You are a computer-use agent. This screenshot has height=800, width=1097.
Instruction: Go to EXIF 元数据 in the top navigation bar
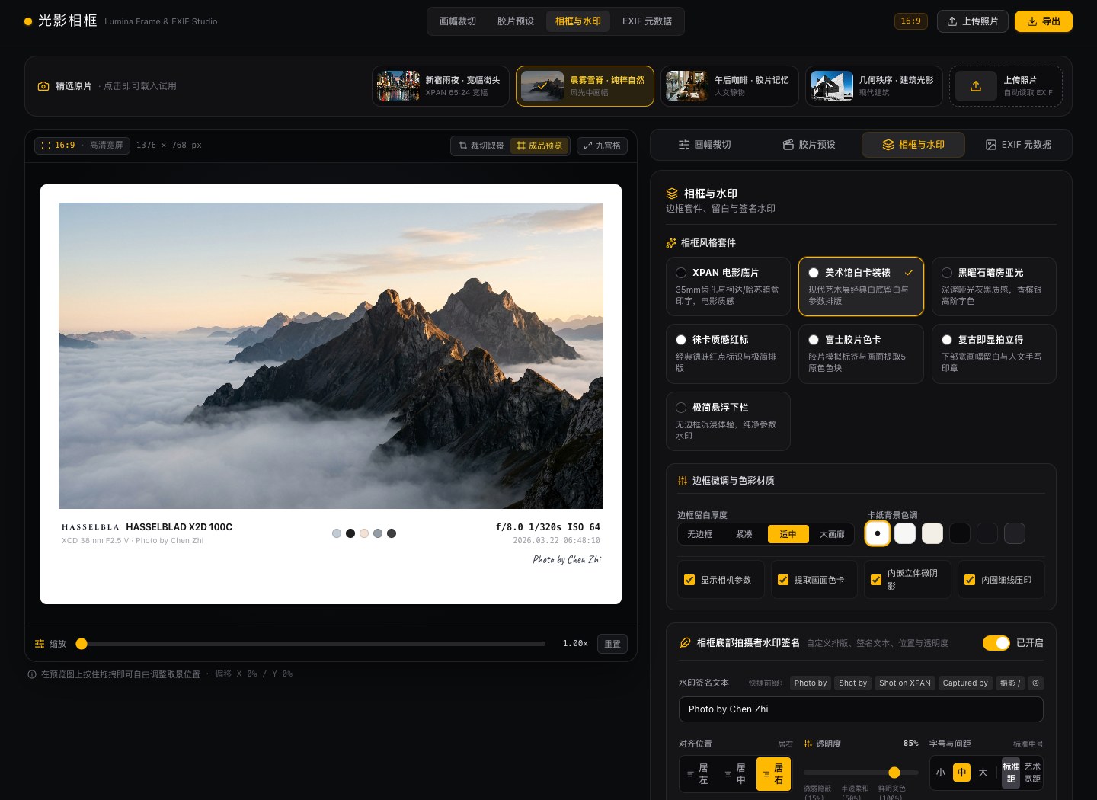(647, 21)
